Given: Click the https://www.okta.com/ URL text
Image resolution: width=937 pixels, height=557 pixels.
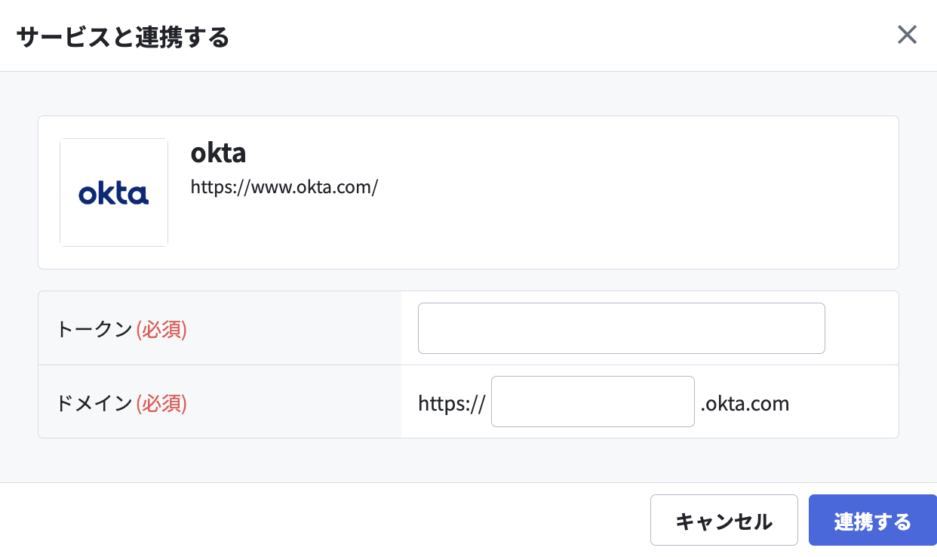Looking at the screenshot, I should click(x=284, y=186).
